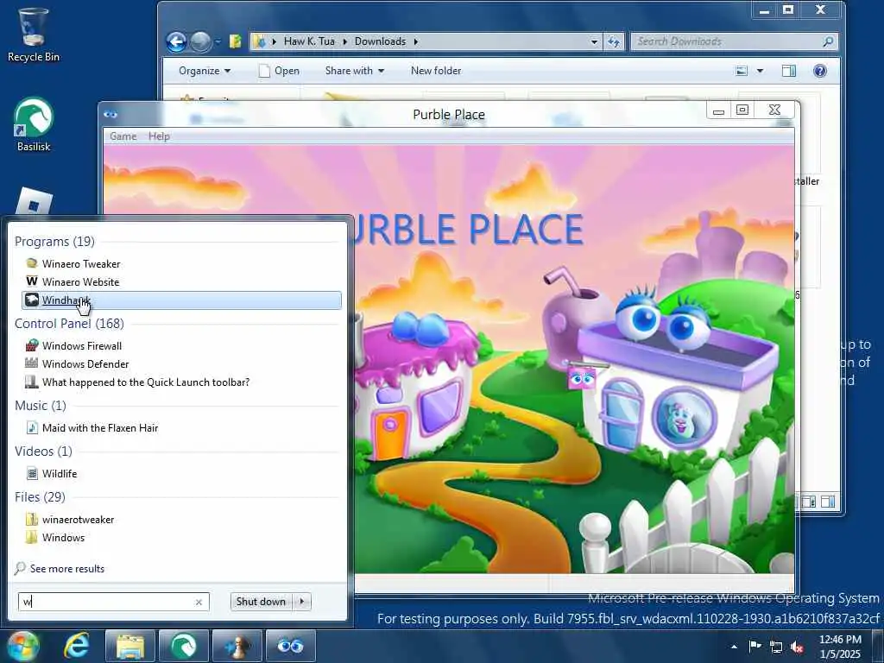Image resolution: width=884 pixels, height=663 pixels.
Task: Click the muted volume tray icon
Action: [x=797, y=647]
